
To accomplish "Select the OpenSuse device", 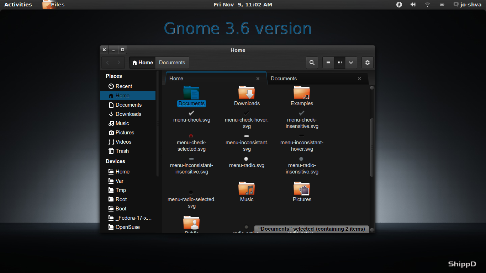I will 128,227.
